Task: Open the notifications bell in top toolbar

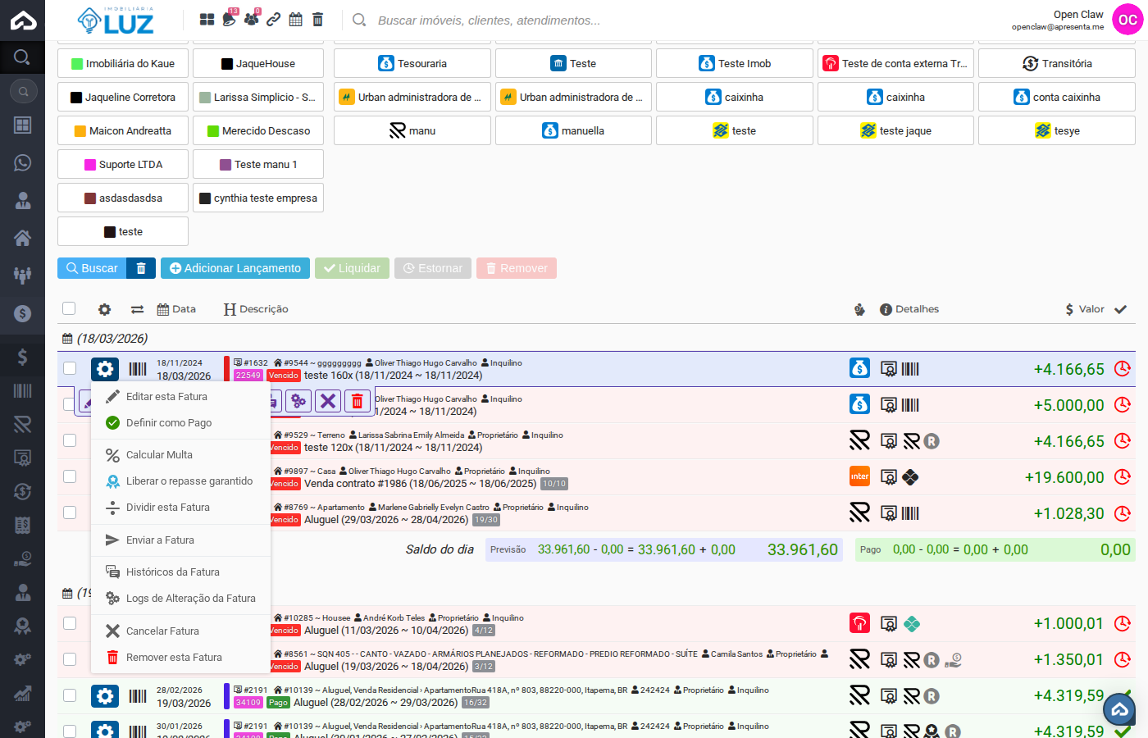Action: coord(229,19)
